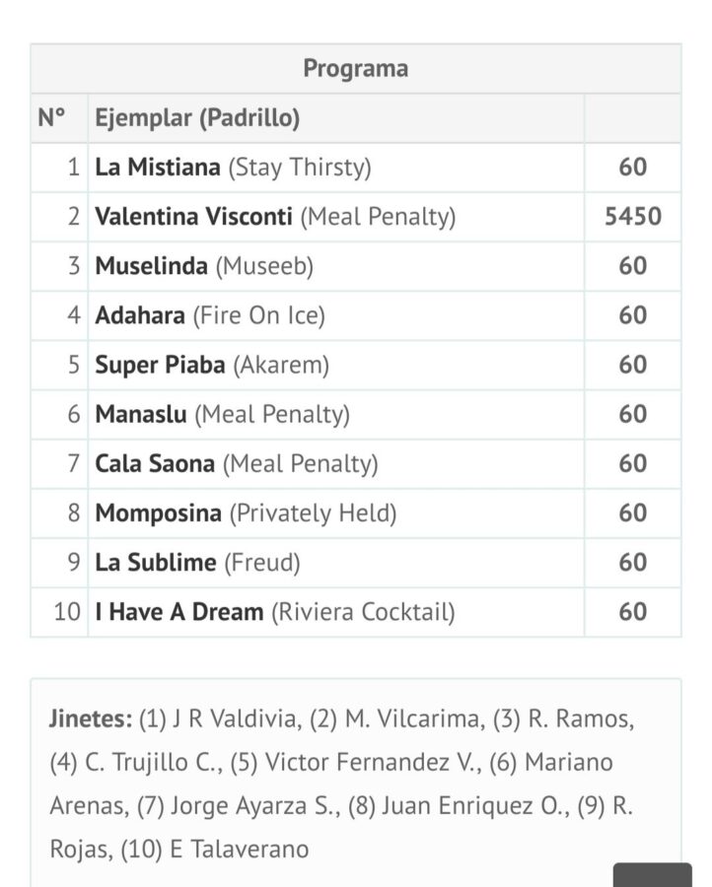The image size is (712, 887).
Task: Click jockey name E Talaverano
Action: (x=240, y=849)
